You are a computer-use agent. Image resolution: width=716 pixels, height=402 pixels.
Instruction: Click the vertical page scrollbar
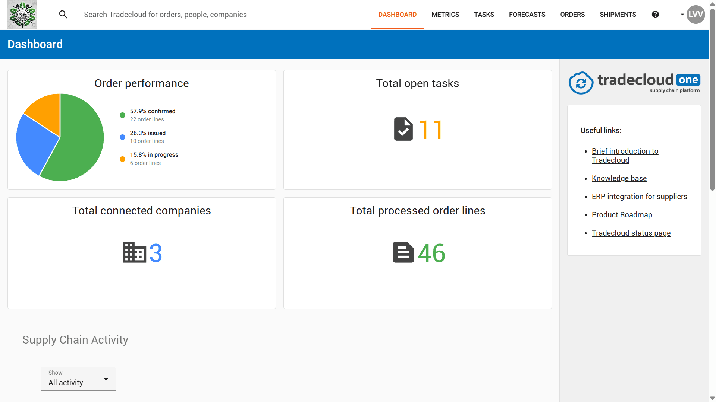712,99
